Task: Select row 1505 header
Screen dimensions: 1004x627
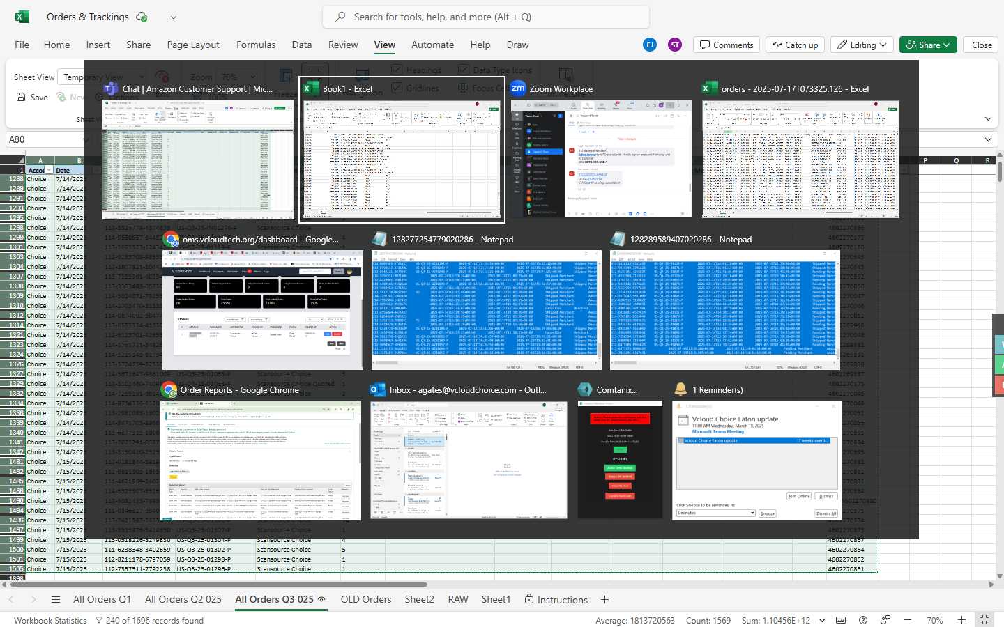Action: [13, 569]
